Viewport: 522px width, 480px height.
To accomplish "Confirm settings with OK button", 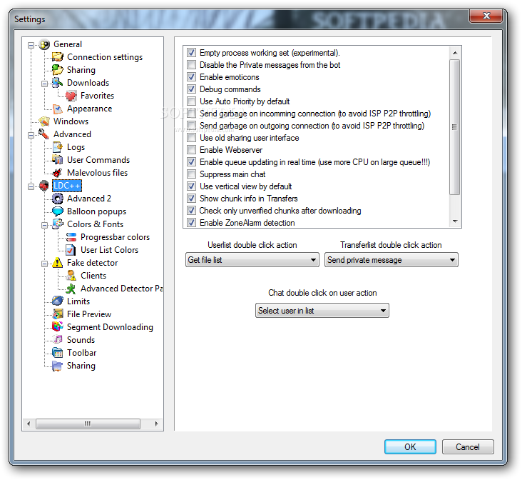I will click(410, 446).
